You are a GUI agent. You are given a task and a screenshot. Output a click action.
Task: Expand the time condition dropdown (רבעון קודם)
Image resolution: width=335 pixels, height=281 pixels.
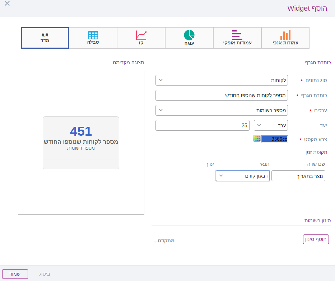[x=242, y=176]
